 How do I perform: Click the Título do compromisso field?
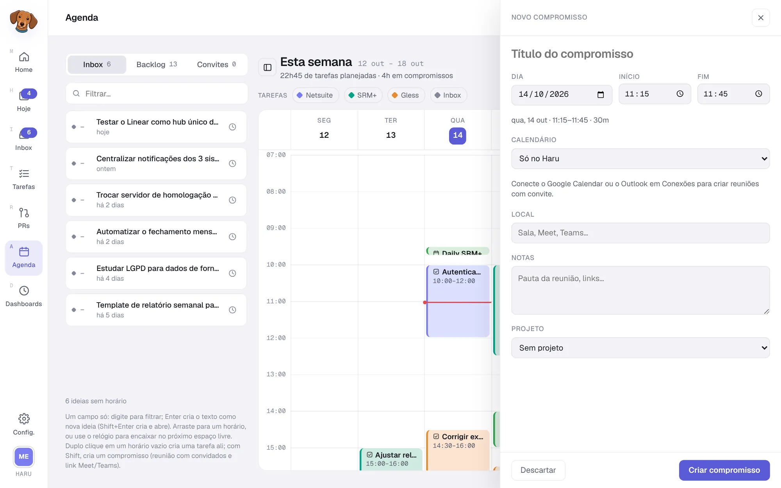click(640, 54)
